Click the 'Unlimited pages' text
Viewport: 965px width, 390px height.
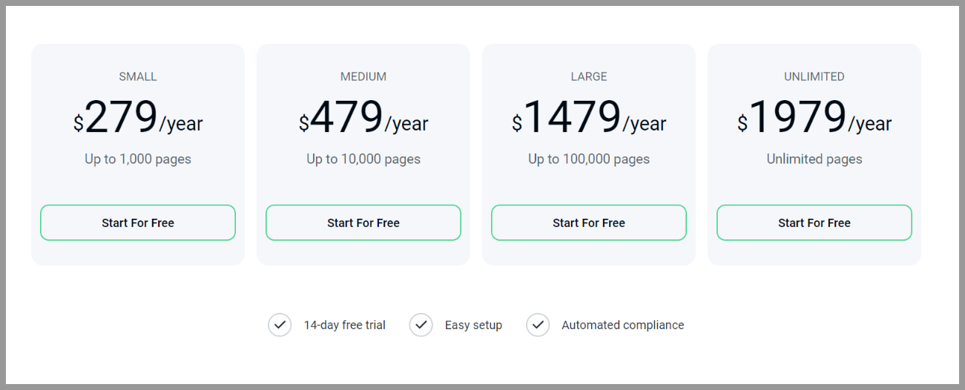pos(814,159)
